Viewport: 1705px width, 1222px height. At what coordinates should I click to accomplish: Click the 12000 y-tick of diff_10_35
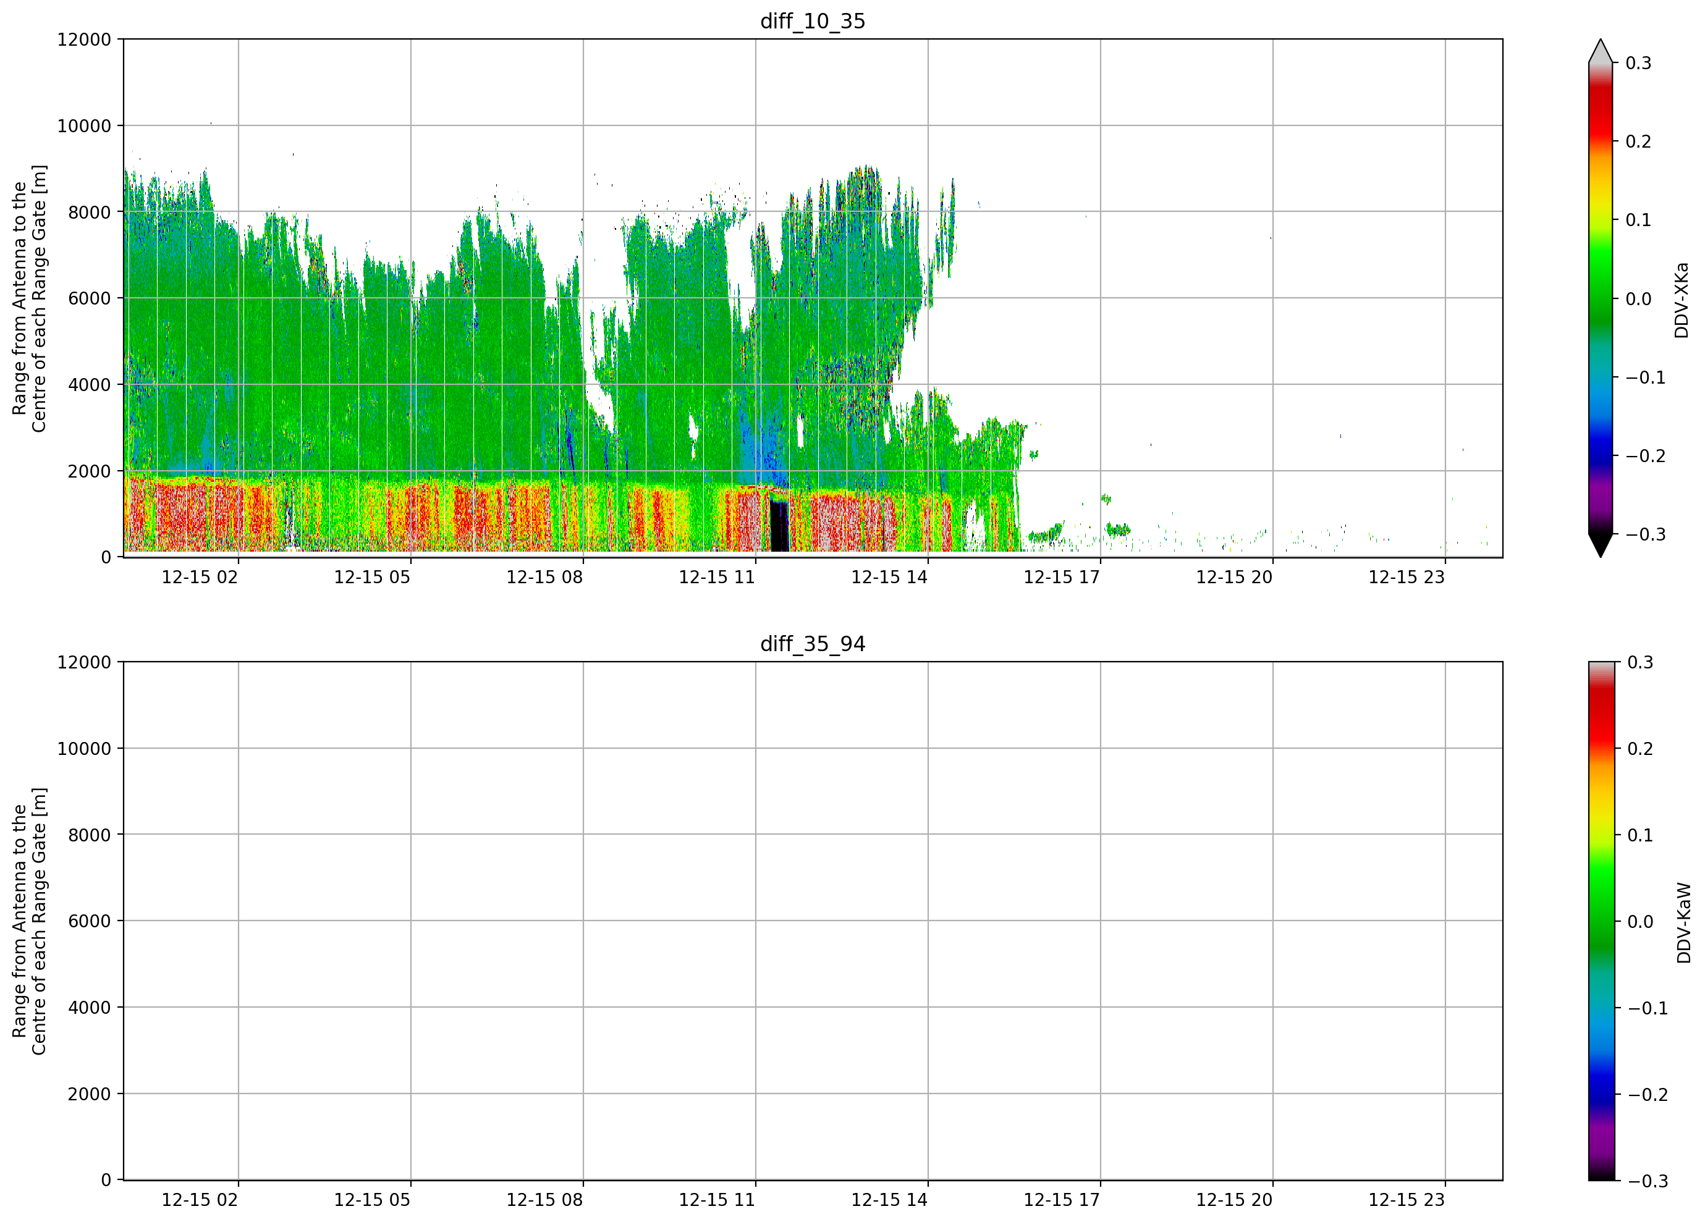tap(84, 40)
